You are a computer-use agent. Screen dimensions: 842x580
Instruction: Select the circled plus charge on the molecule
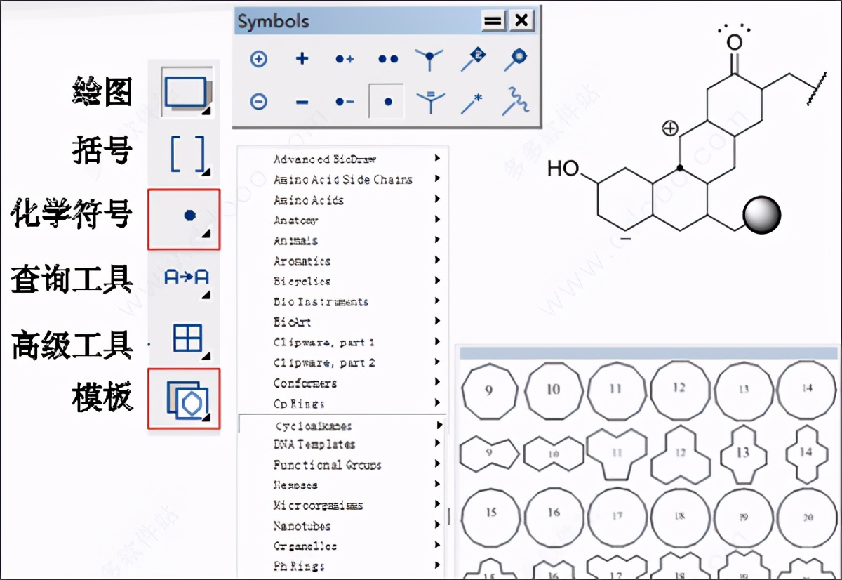(671, 128)
